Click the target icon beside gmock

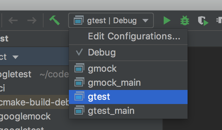[x=79, y=68]
